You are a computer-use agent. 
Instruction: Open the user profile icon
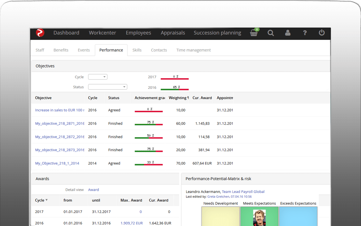click(x=288, y=33)
